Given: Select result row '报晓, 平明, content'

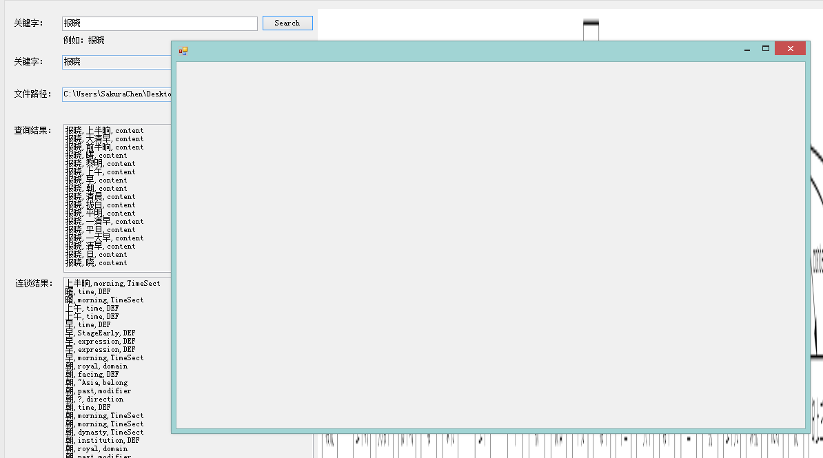Looking at the screenshot, I should pyautogui.click(x=100, y=214).
